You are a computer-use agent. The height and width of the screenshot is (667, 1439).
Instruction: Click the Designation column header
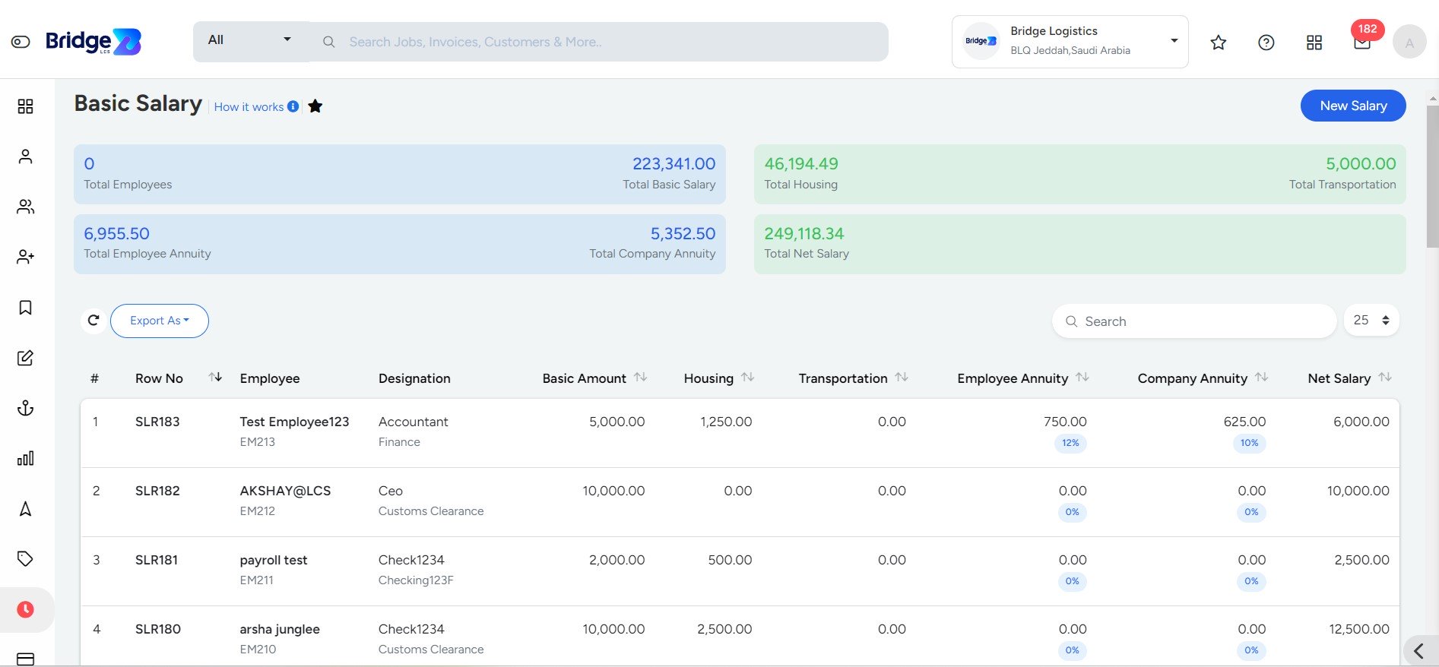(x=414, y=378)
